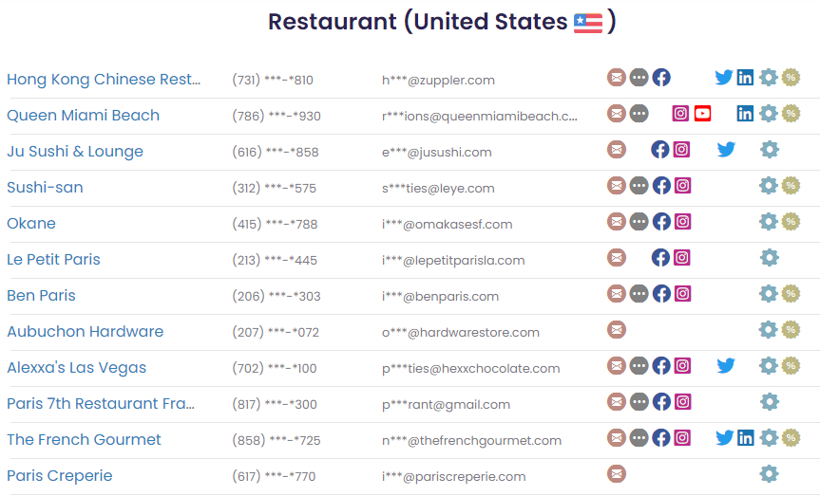Click the Okane masked phone number
This screenshot has height=496, width=820.
coord(275,225)
